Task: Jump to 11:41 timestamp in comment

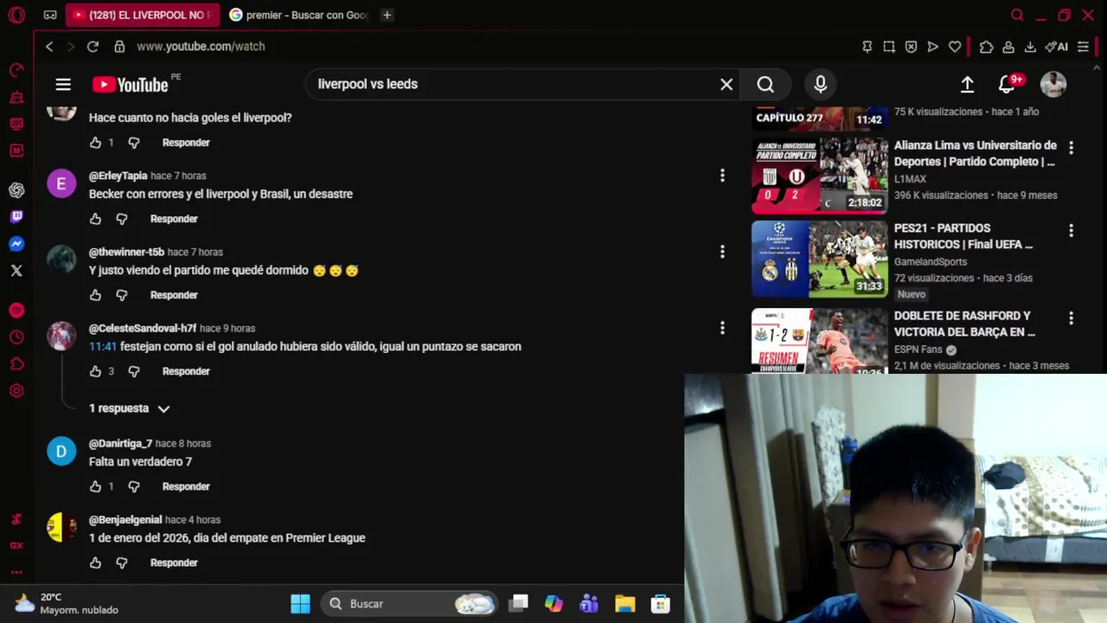Action: 102,346
